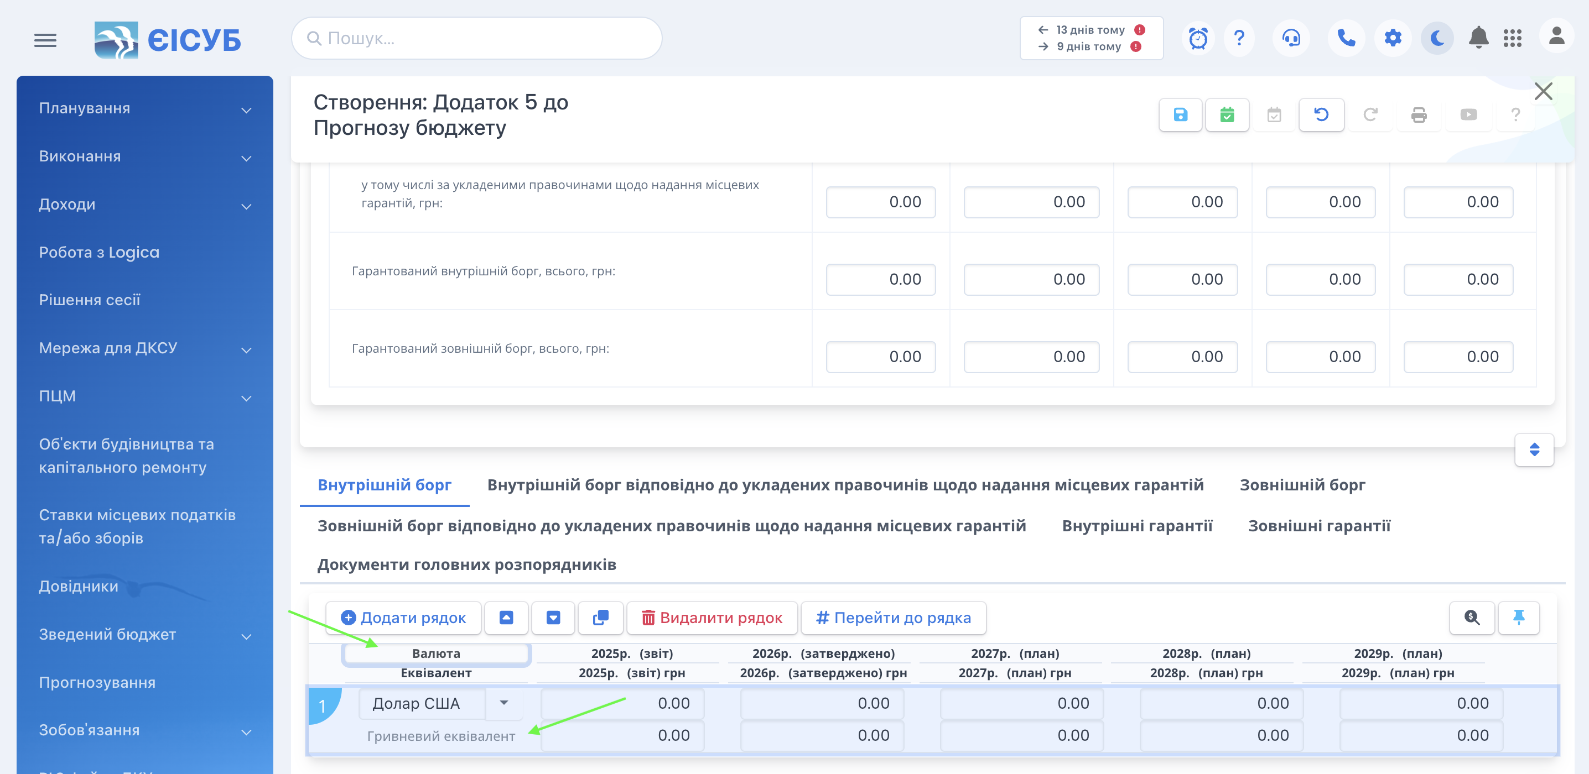
Task: Click the green calendar check icon
Action: pos(1227,114)
